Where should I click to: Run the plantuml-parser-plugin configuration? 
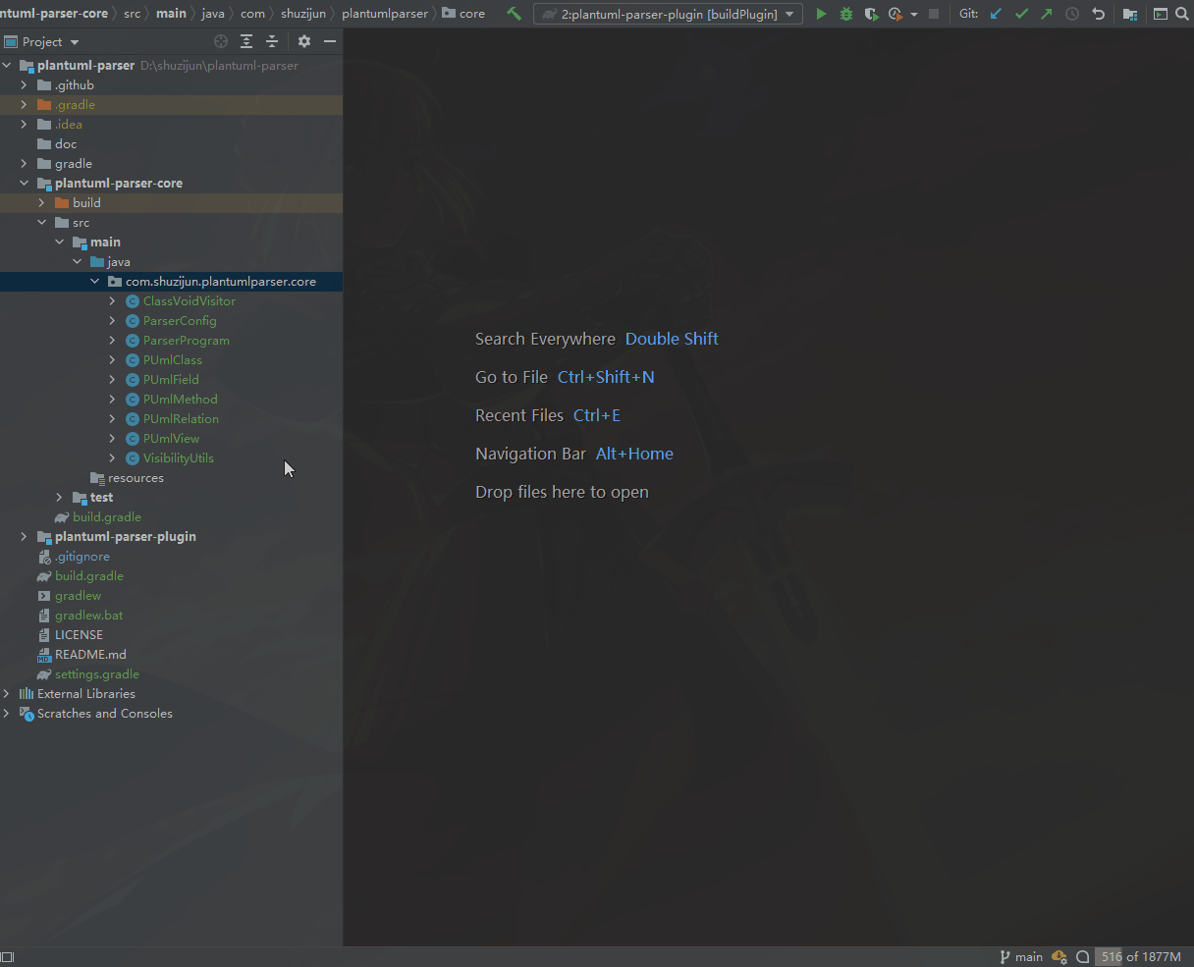click(821, 14)
